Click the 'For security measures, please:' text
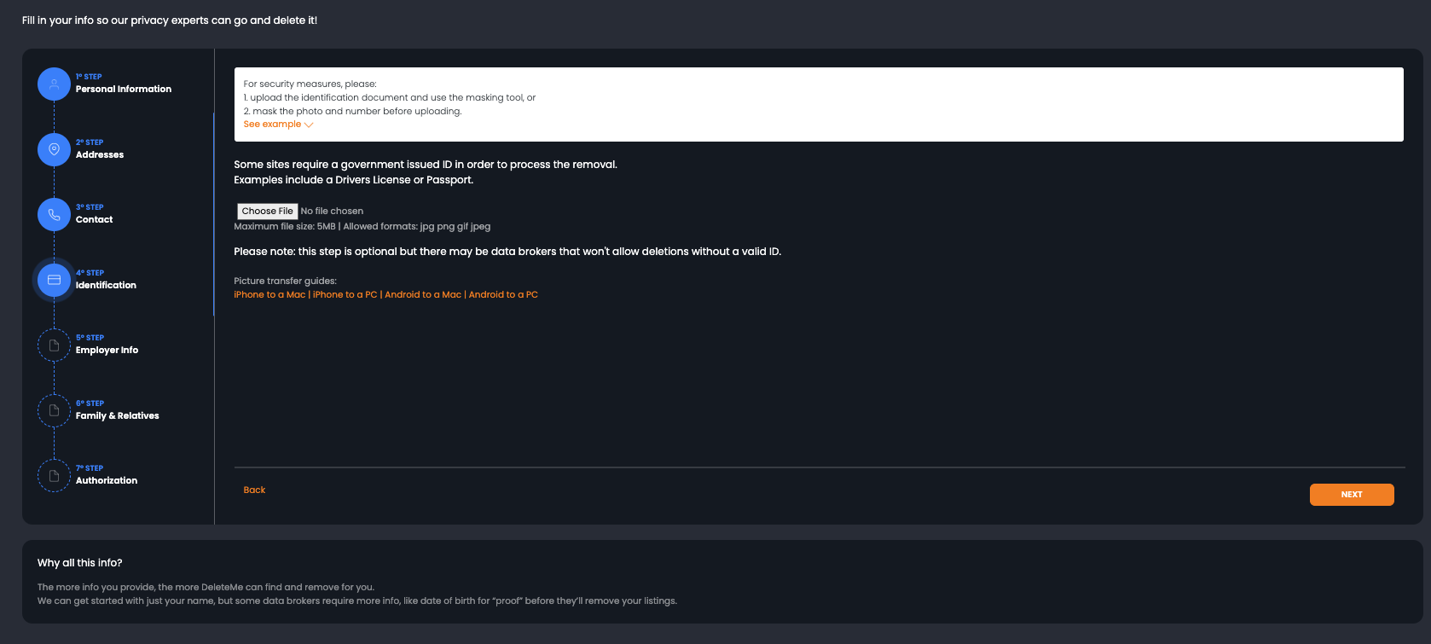 [x=310, y=84]
